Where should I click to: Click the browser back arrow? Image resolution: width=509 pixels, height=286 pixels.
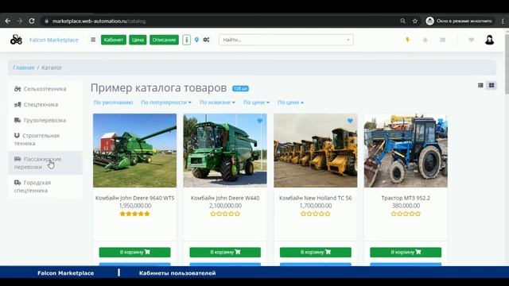point(8,21)
